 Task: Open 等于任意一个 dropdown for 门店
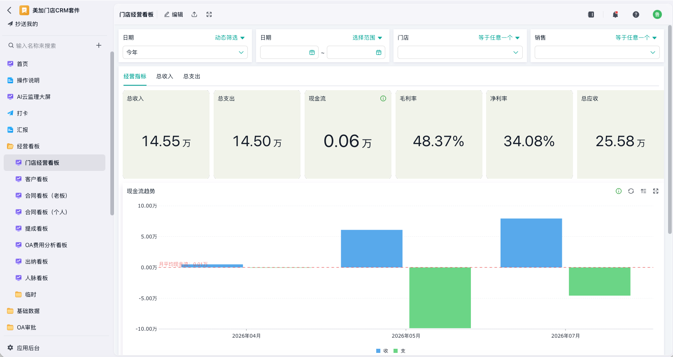499,37
